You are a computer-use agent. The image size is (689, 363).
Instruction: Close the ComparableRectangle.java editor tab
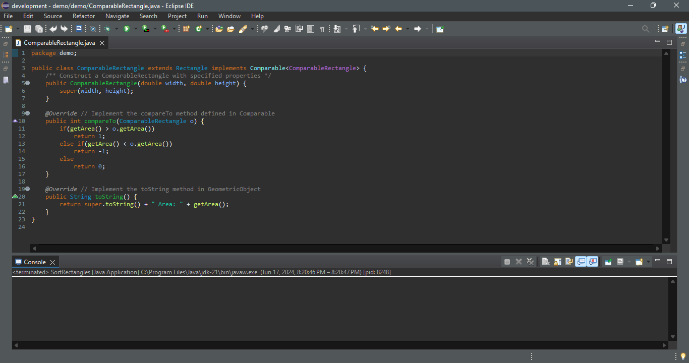point(102,43)
